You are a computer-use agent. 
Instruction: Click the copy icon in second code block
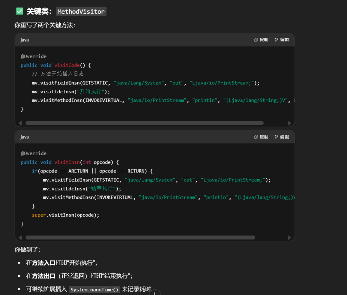256,137
